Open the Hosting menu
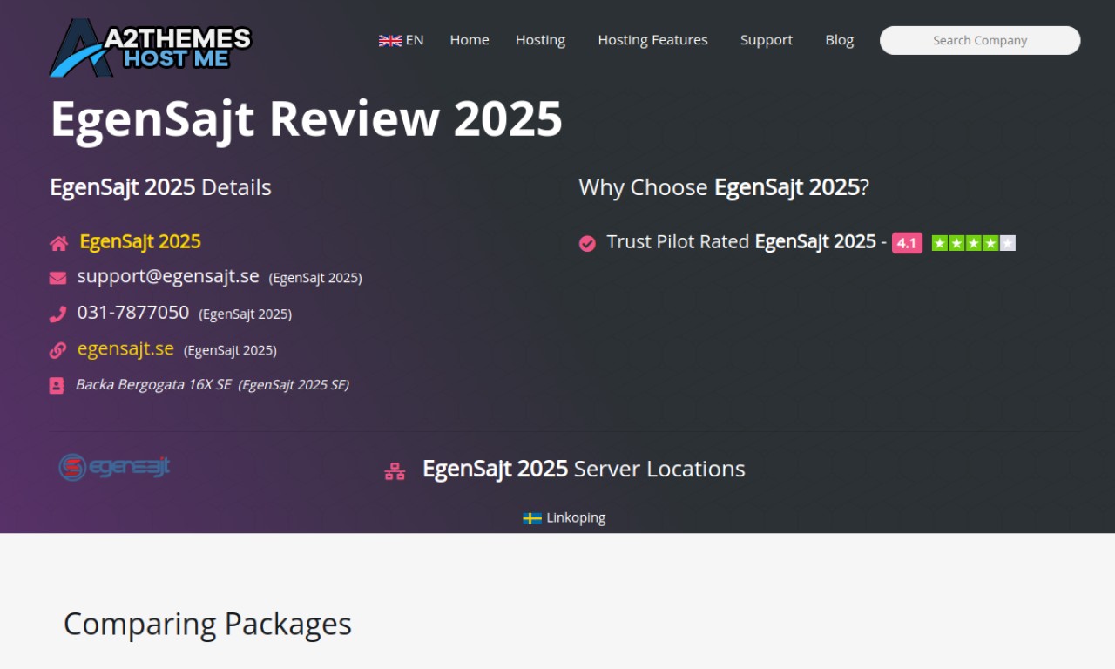Viewport: 1115px width, 669px height. (540, 40)
